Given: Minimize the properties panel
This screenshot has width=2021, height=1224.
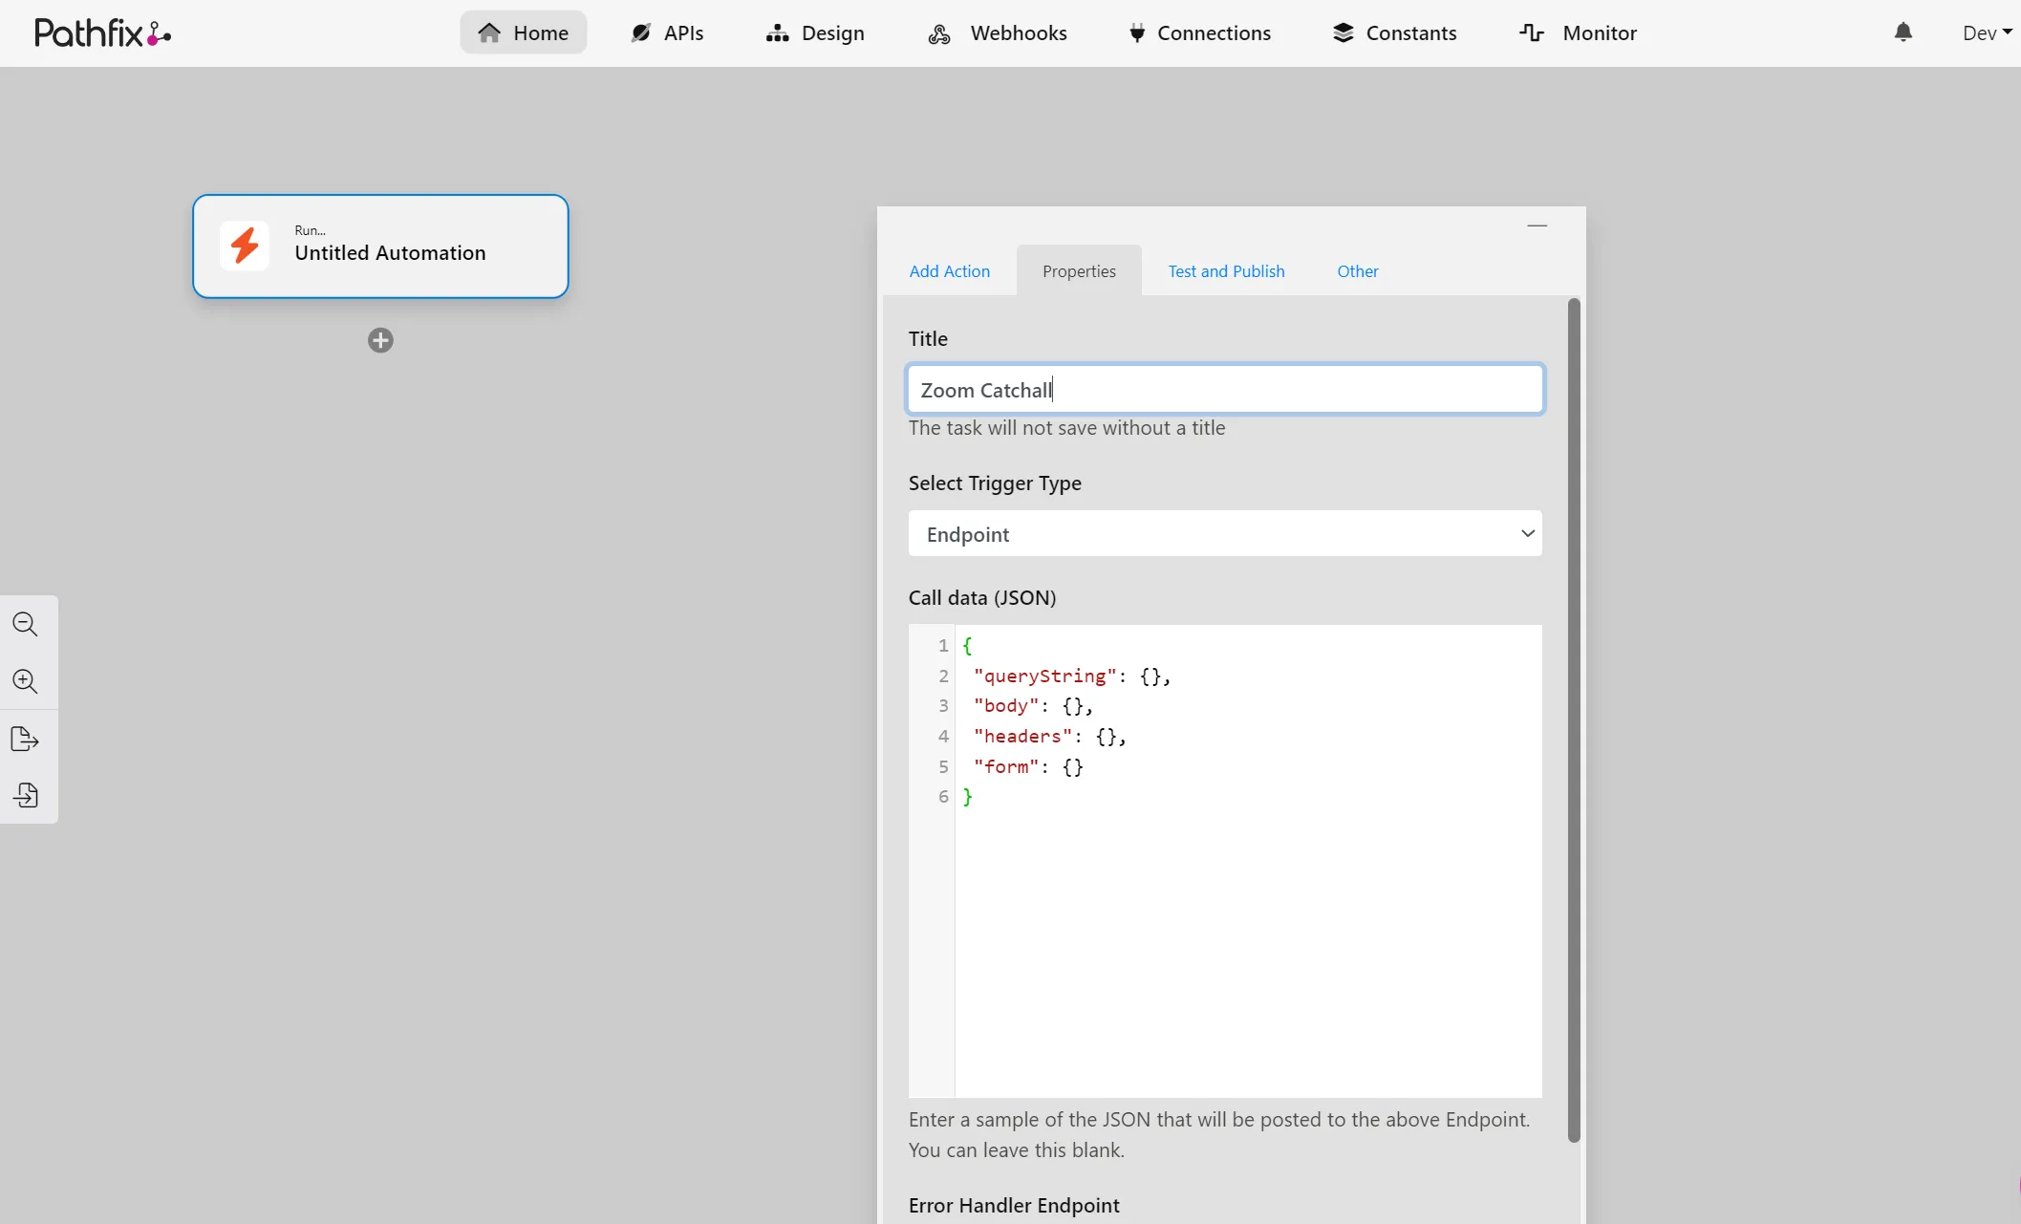Looking at the screenshot, I should pos(1537,225).
